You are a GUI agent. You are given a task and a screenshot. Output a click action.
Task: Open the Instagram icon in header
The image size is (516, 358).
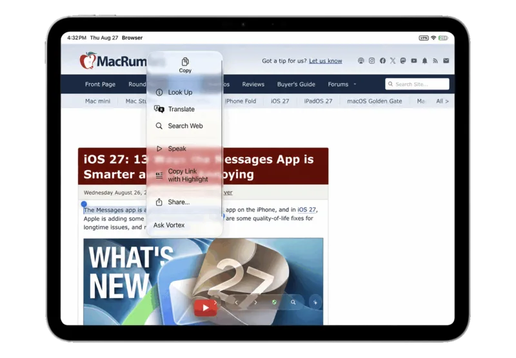[372, 61]
